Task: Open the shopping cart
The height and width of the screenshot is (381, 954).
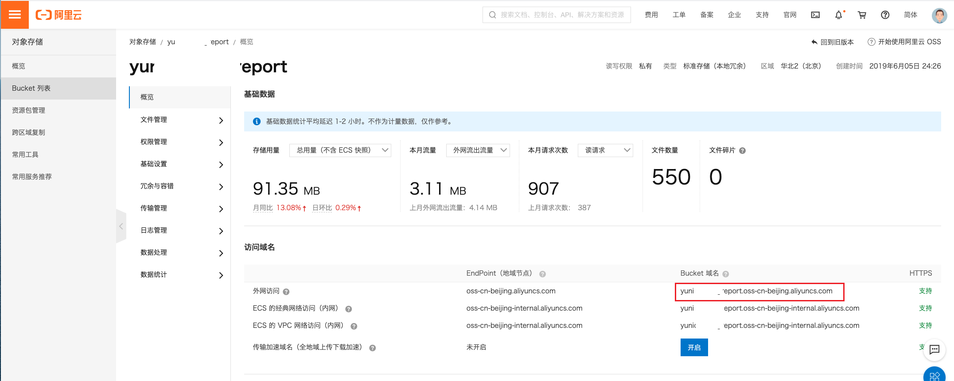Action: (x=862, y=15)
